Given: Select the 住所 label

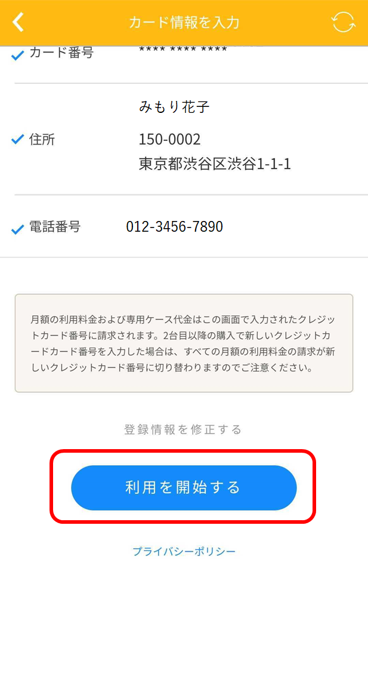Looking at the screenshot, I should (x=42, y=140).
